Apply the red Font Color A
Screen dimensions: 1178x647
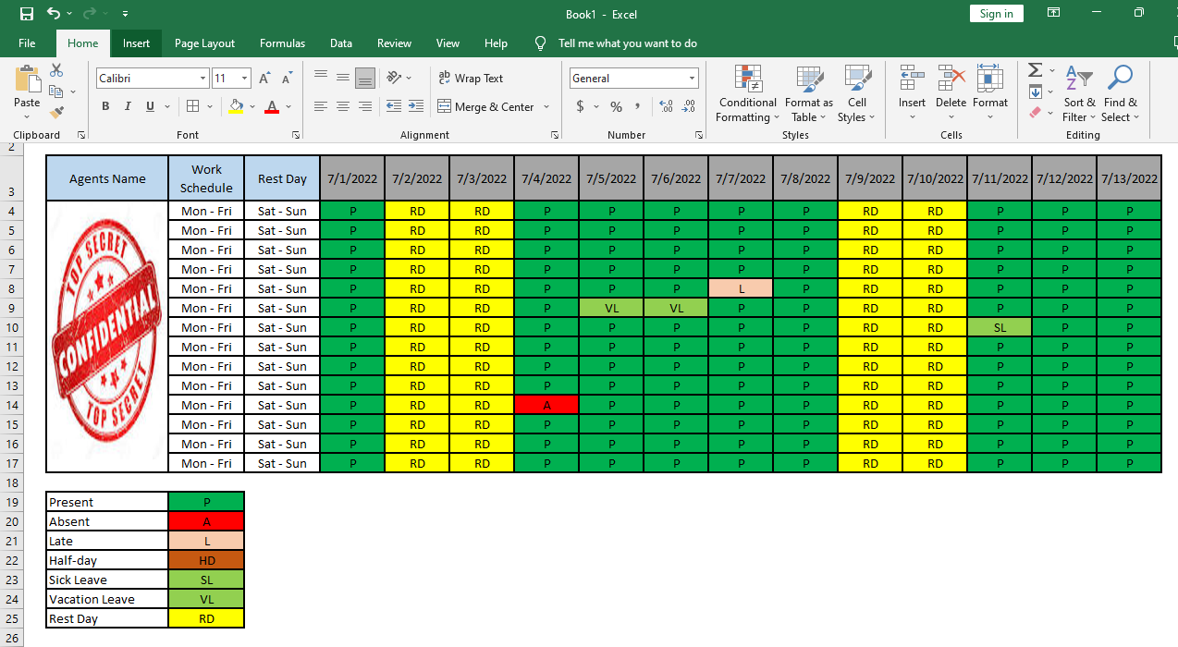pos(272,106)
